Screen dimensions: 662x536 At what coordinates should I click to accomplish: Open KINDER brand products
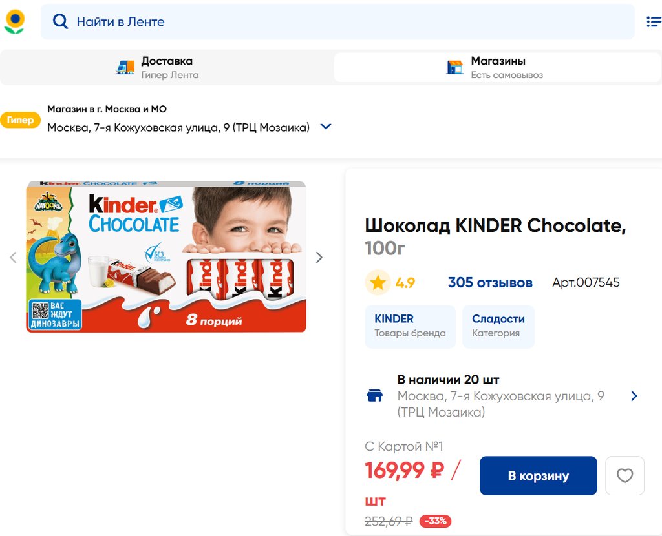(410, 326)
